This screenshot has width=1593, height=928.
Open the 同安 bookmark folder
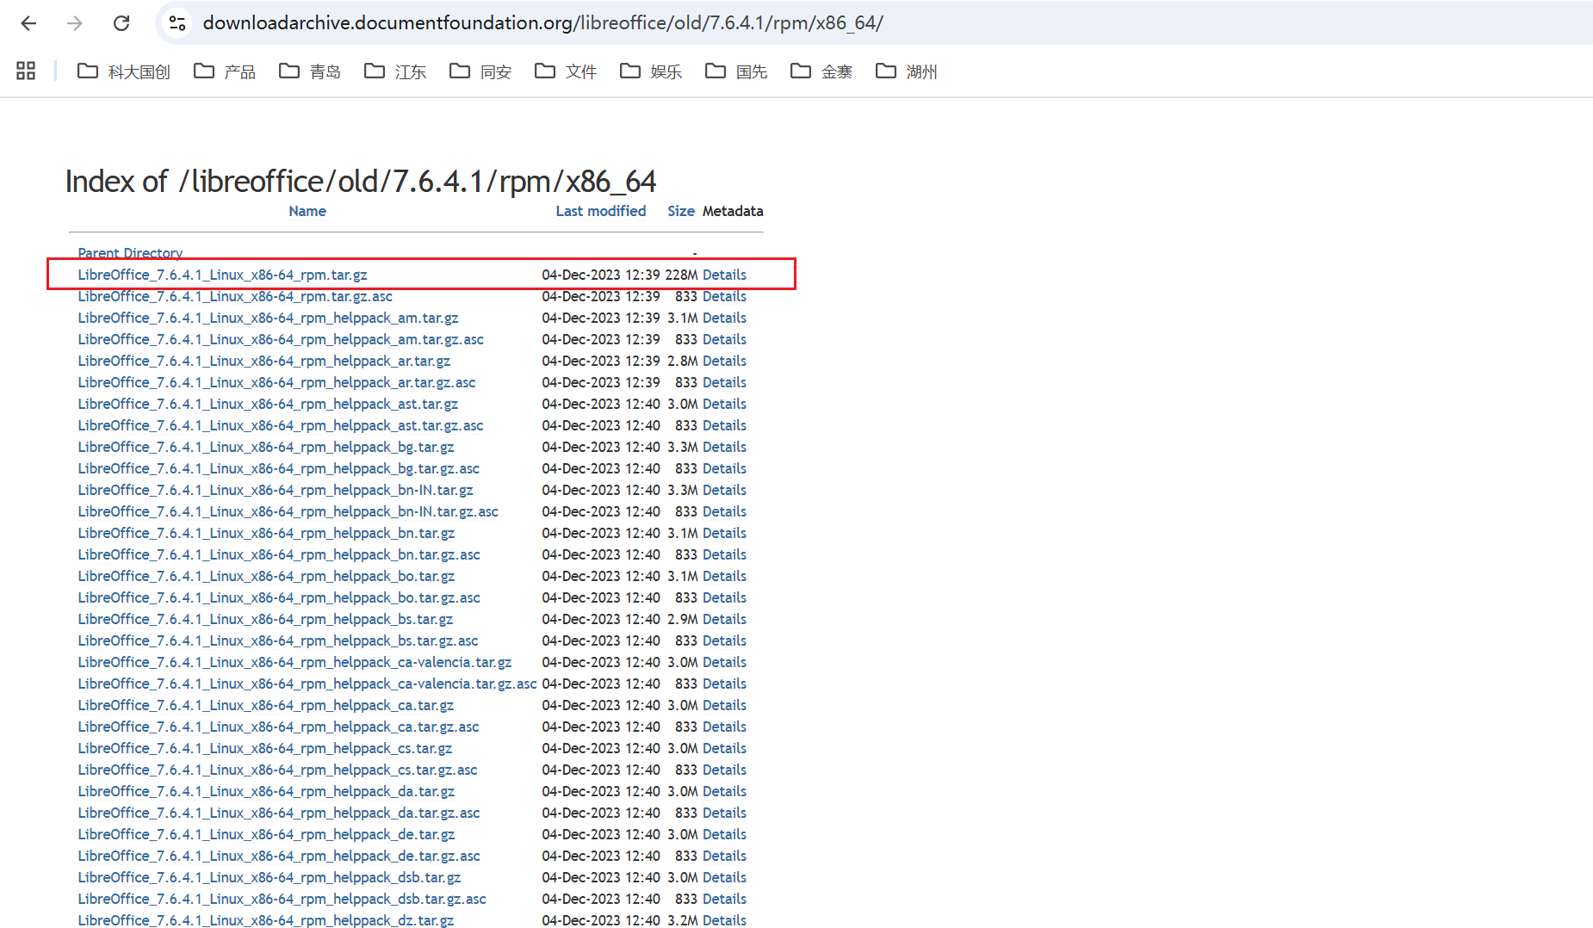pos(480,71)
